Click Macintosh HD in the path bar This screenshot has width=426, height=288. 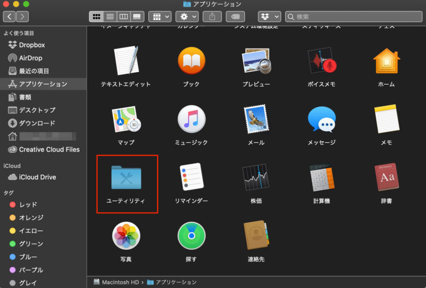click(116, 282)
